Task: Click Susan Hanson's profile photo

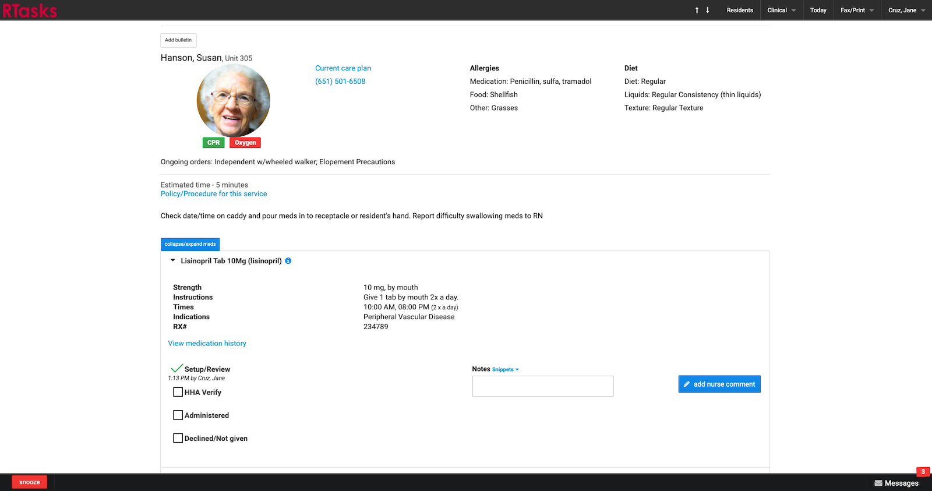Action: click(234, 101)
